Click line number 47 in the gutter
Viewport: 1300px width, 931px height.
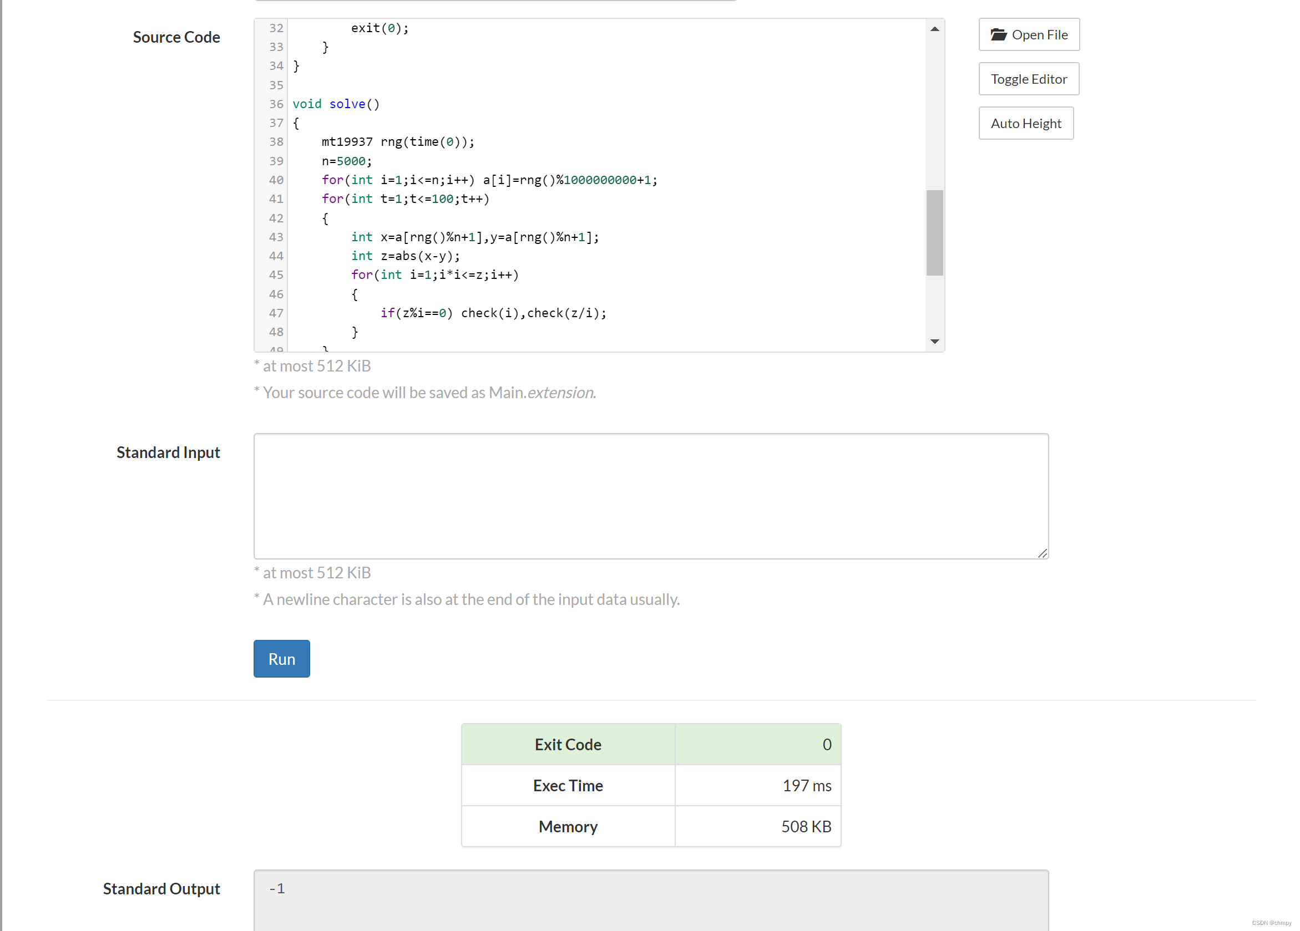pyautogui.click(x=276, y=313)
